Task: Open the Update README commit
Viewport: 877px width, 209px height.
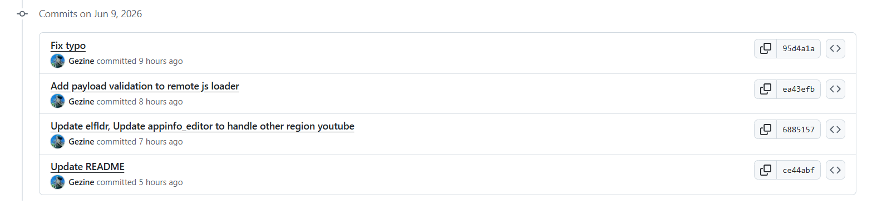Action: point(87,167)
